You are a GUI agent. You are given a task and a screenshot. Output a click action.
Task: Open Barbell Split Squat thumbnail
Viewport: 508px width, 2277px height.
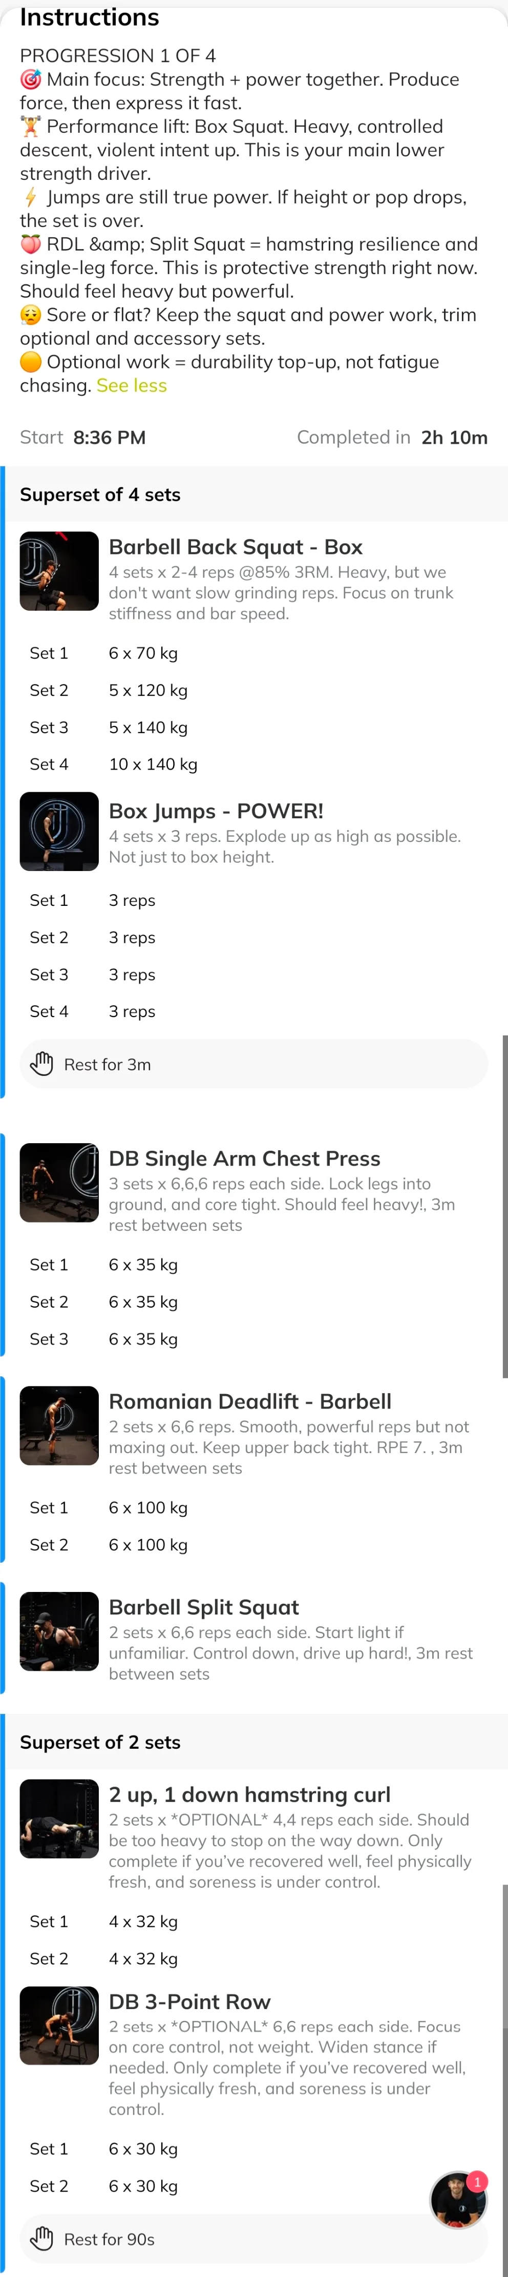click(59, 1632)
